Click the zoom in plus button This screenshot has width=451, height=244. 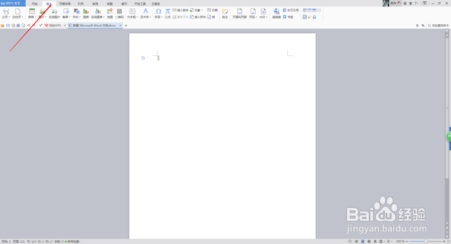(444, 242)
